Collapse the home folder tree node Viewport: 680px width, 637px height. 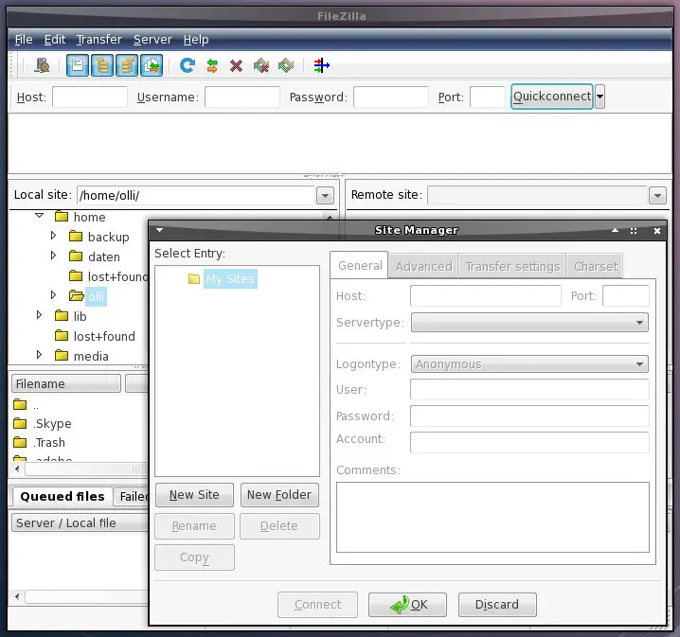(39, 216)
